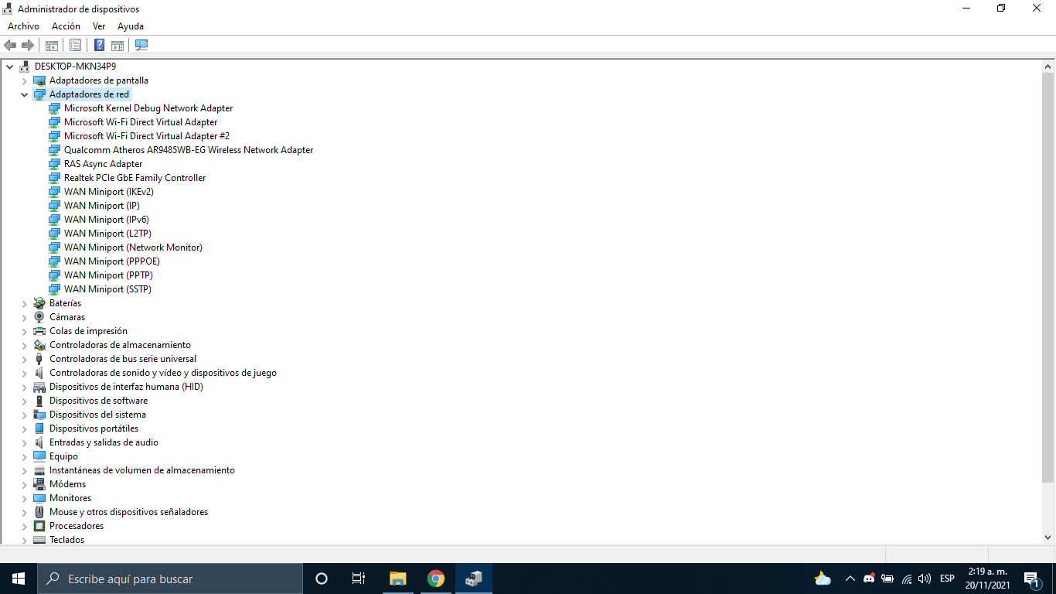1056x594 pixels.
Task: Click the blue Help toolbar icon
Action: click(x=99, y=45)
